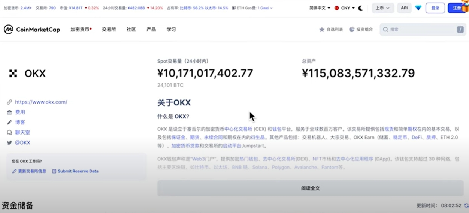
Task: Click the OKX exchange logo icon
Action: (x=13, y=73)
